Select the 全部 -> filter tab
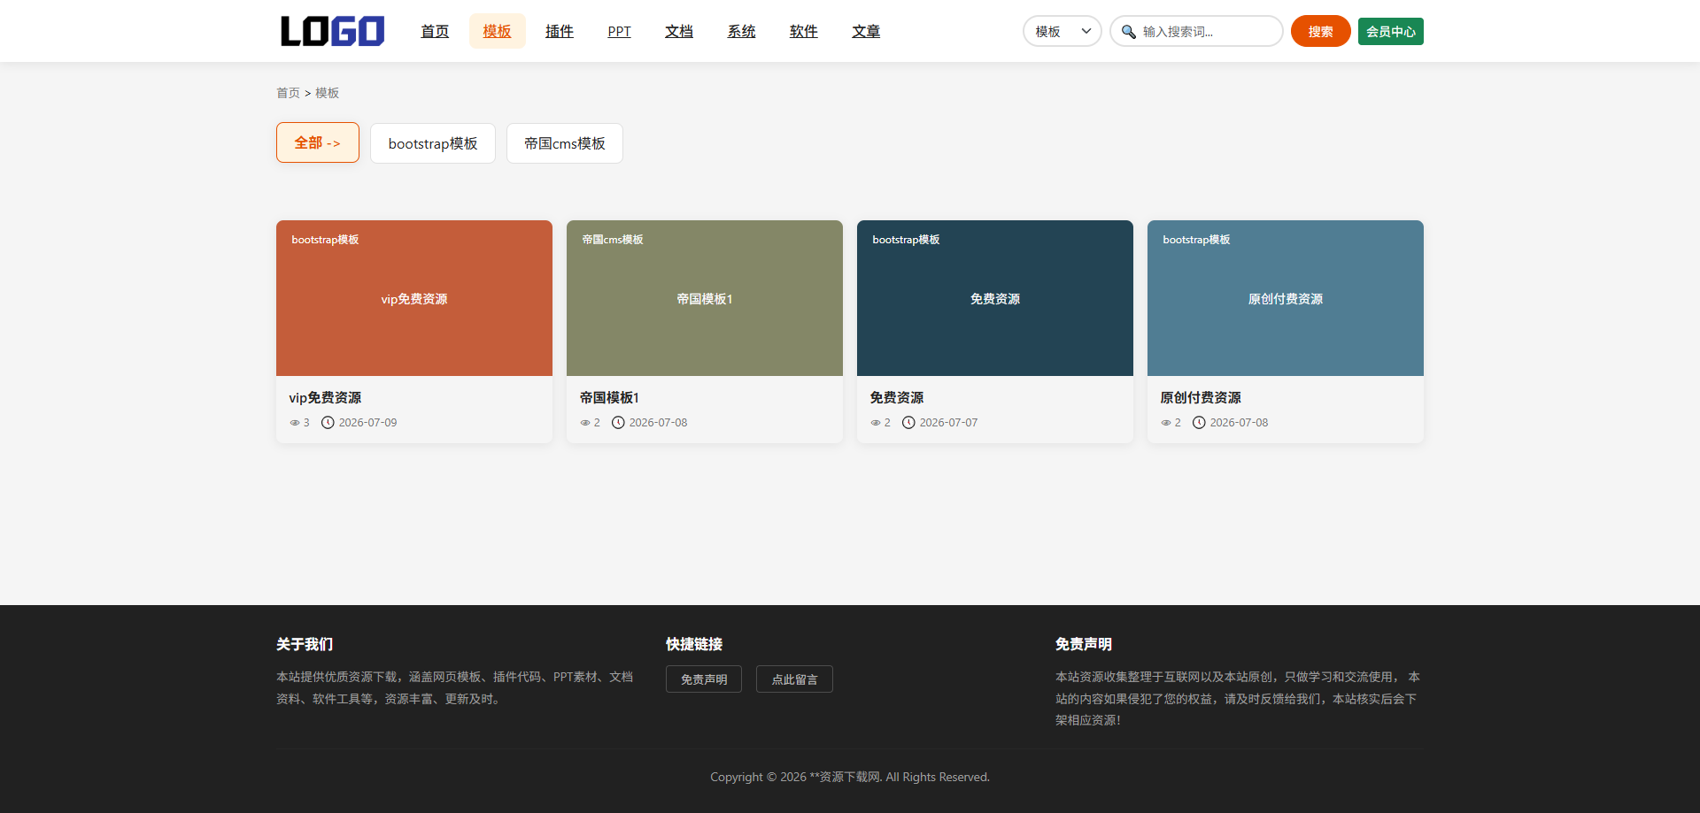This screenshot has width=1700, height=813. click(318, 142)
